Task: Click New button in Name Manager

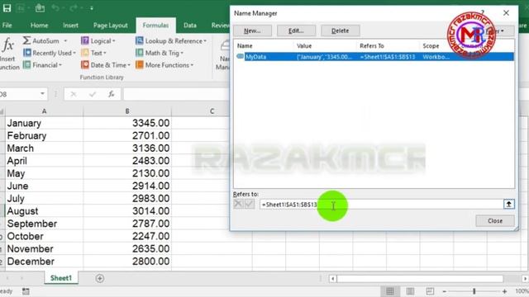Action: click(252, 31)
